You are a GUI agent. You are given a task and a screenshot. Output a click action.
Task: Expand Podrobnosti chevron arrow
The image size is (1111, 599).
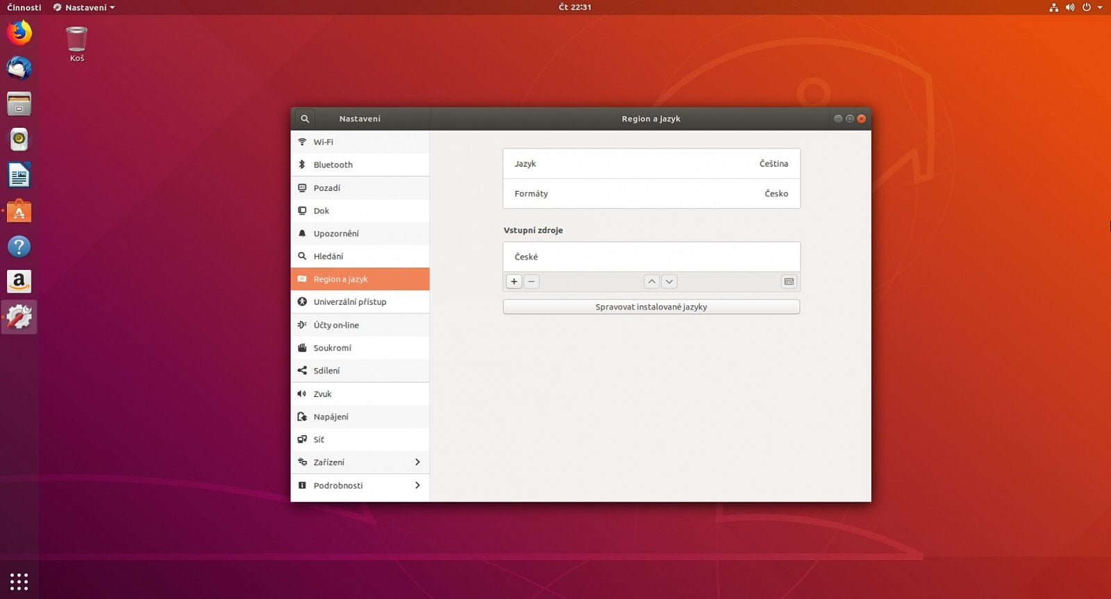(x=417, y=485)
